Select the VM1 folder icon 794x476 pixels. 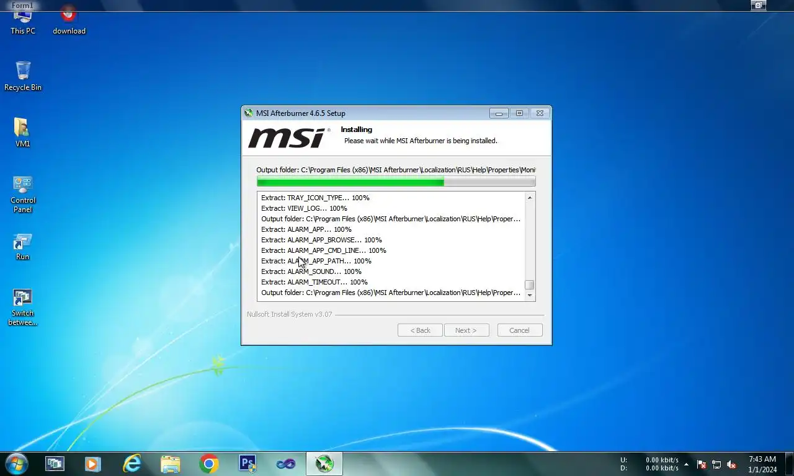[23, 132]
